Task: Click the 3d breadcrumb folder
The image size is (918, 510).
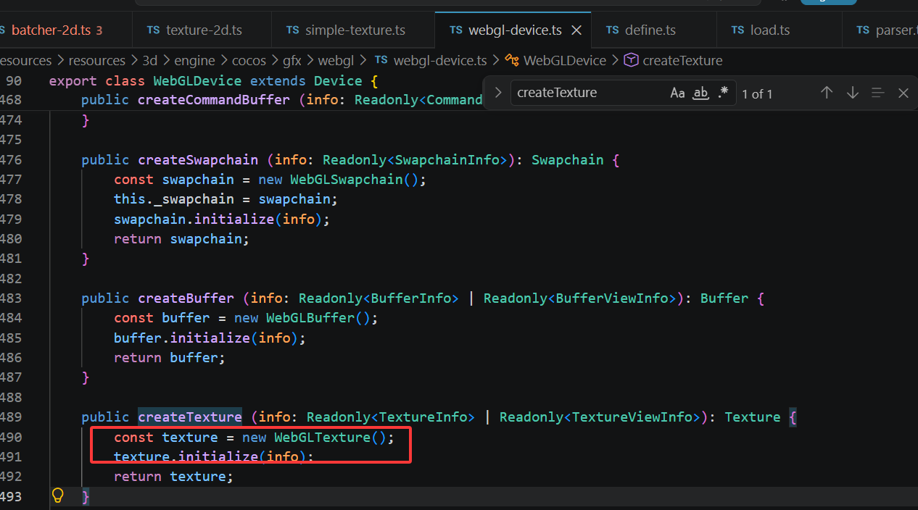Action: 149,61
